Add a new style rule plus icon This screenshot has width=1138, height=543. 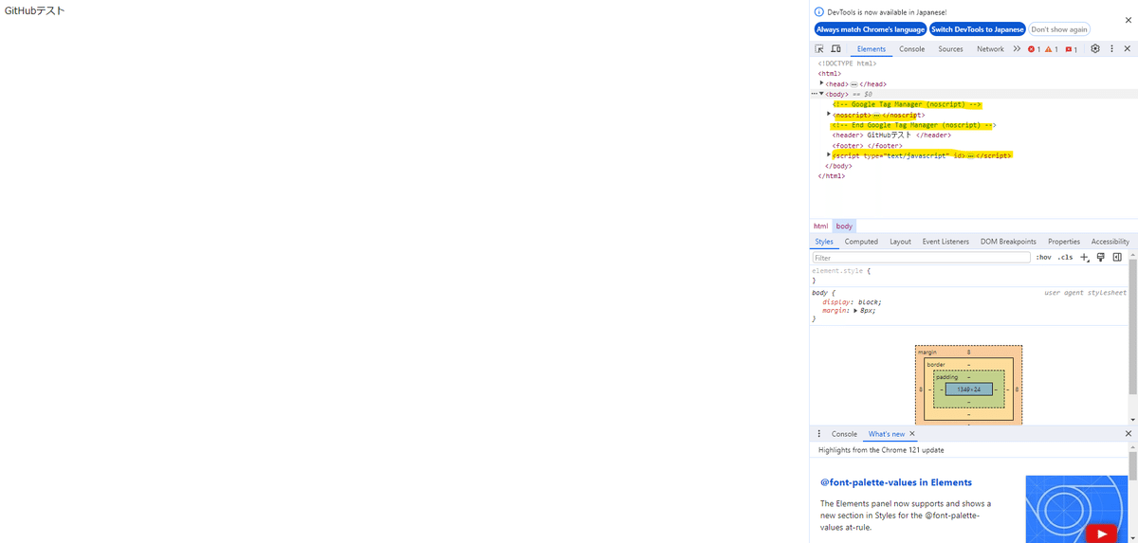(x=1085, y=257)
